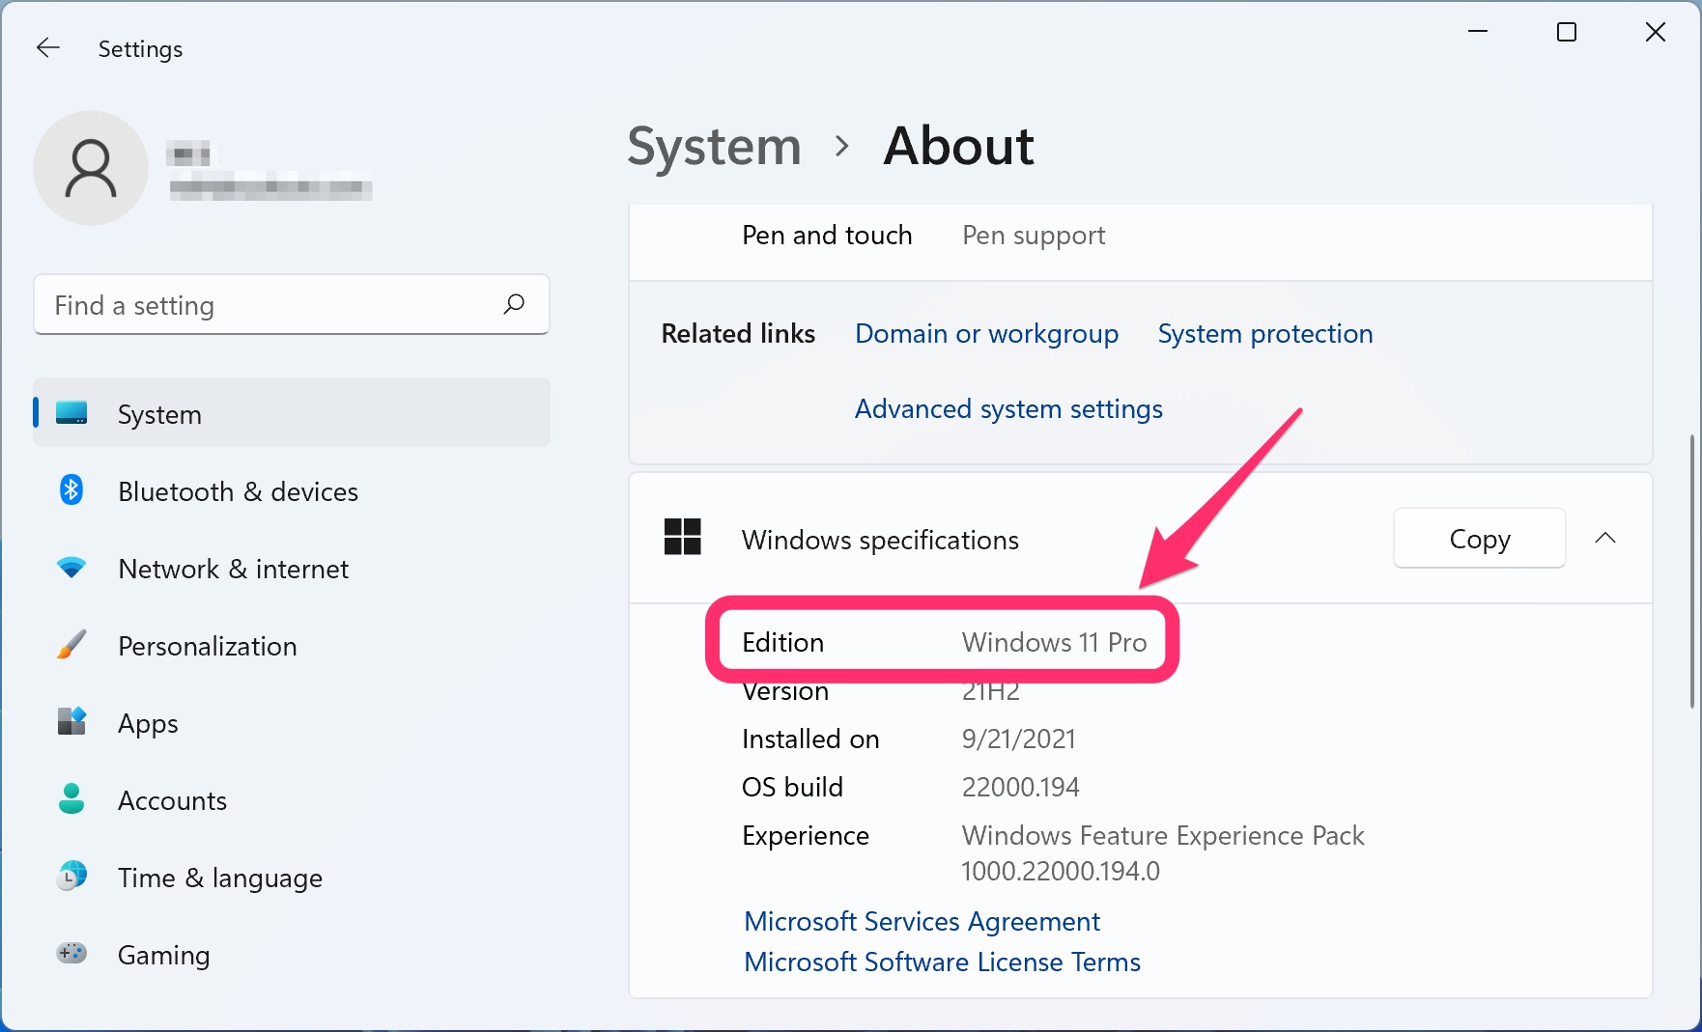Click the Windows specifications heading
Viewport: 1702px width, 1032px height.
880,540
